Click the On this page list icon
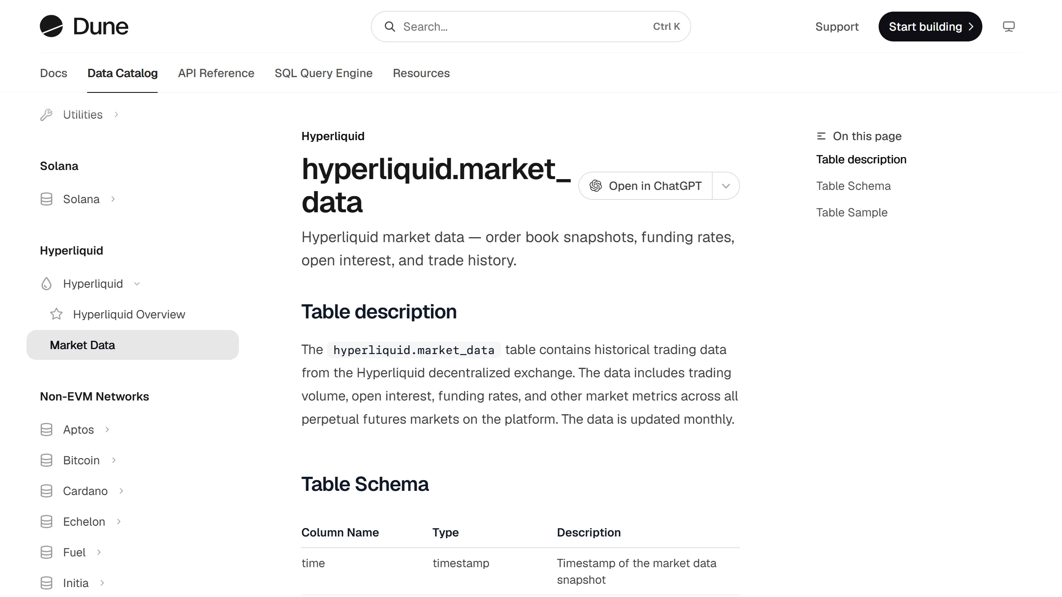The height and width of the screenshot is (597, 1062). pyautogui.click(x=821, y=136)
